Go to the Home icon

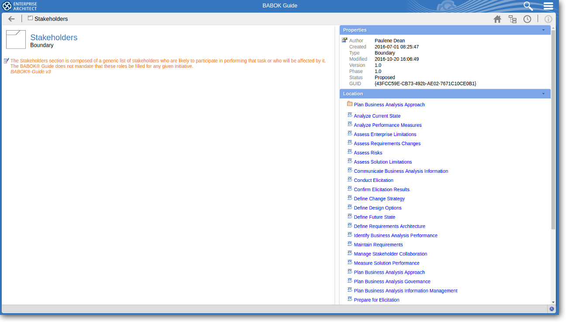point(497,19)
